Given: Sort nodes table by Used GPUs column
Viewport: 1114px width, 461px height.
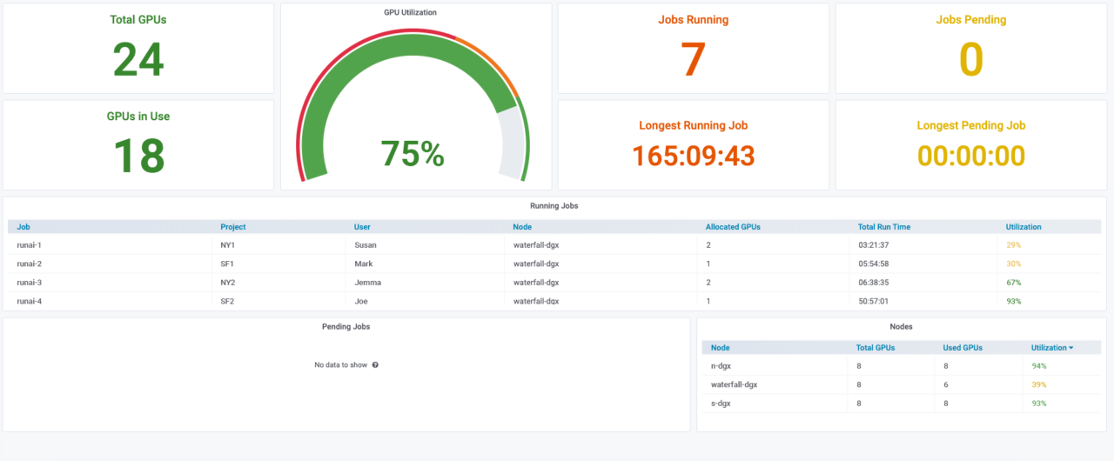Looking at the screenshot, I should (x=963, y=348).
